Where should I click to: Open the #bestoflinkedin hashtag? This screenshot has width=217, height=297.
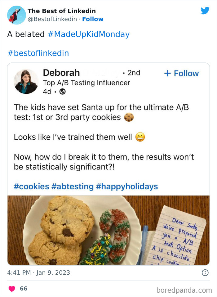click(x=38, y=53)
